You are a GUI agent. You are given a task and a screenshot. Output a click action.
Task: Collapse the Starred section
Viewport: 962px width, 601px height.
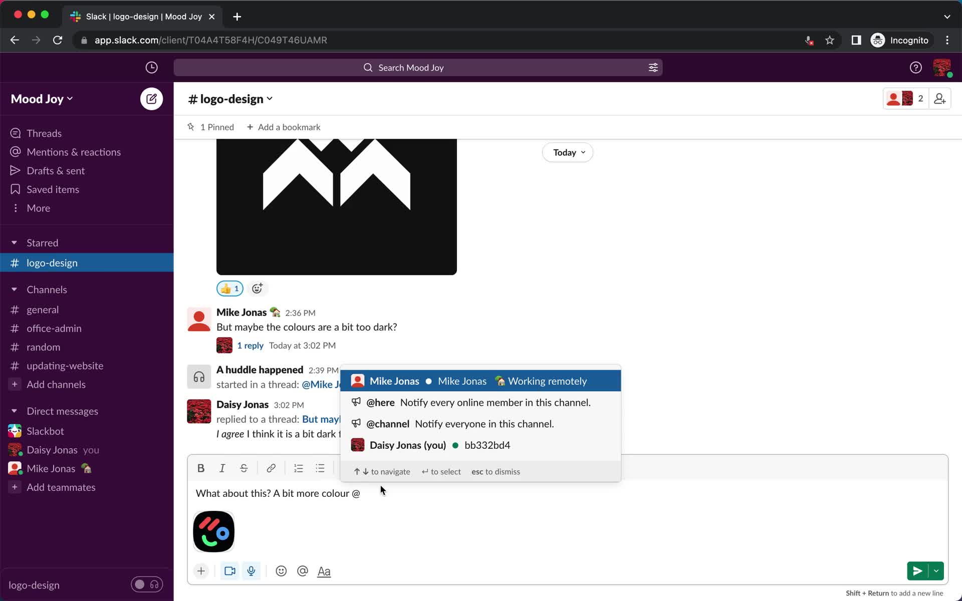tap(14, 243)
